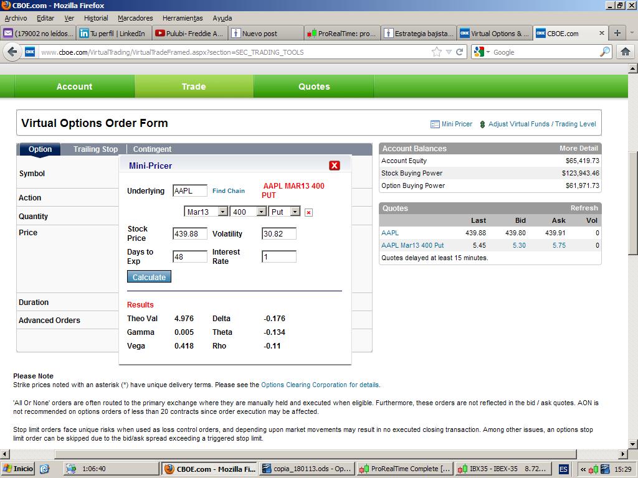The height and width of the screenshot is (478, 638).
Task: Open IBX35 - IBEX-35 taskbar item
Action: tap(503, 469)
